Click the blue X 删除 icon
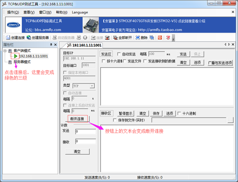 [x=138, y=37]
